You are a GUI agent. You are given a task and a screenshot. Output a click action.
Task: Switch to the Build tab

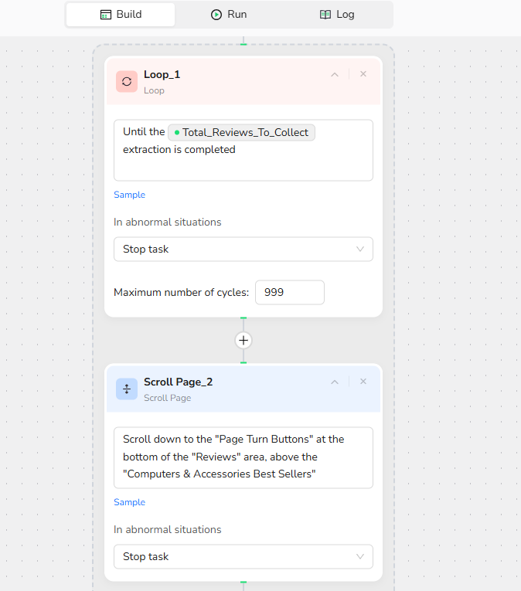pos(121,15)
